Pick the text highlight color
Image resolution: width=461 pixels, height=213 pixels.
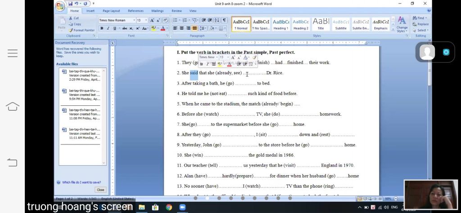[x=153, y=28]
